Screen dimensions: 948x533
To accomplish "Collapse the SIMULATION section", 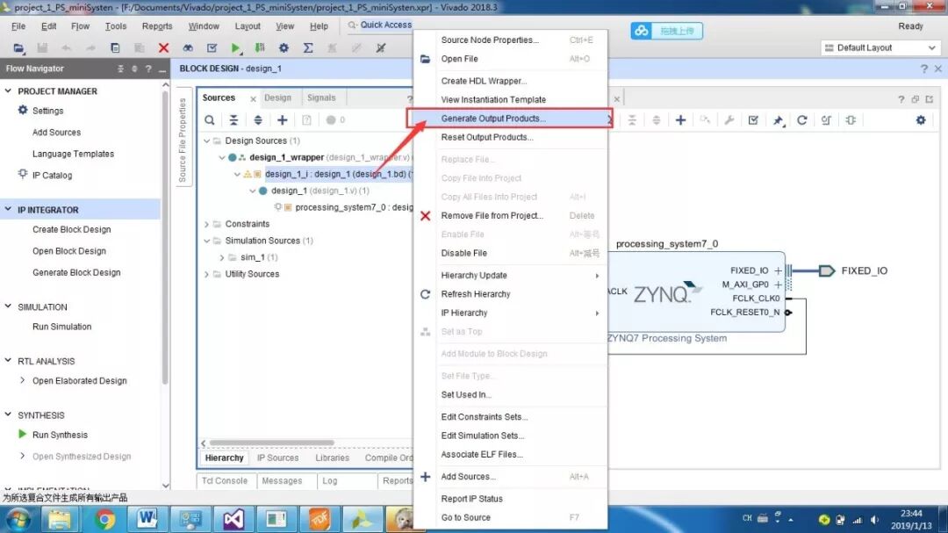I will coord(9,306).
